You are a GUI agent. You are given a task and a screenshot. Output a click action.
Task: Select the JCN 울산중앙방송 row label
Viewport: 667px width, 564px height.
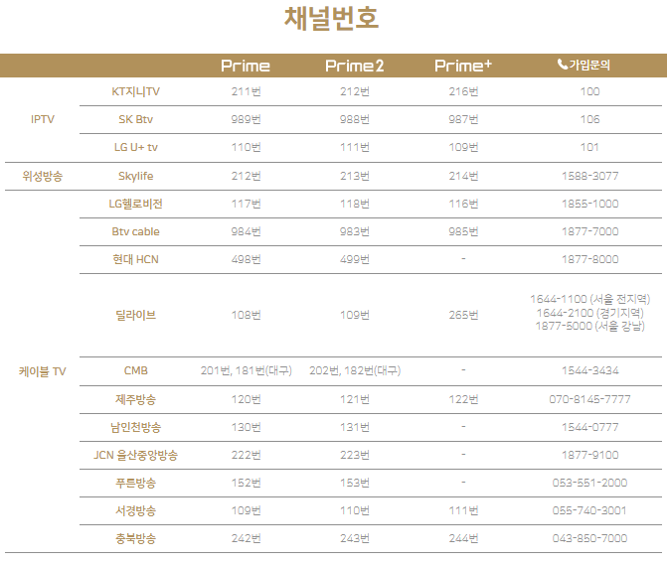[x=136, y=455]
